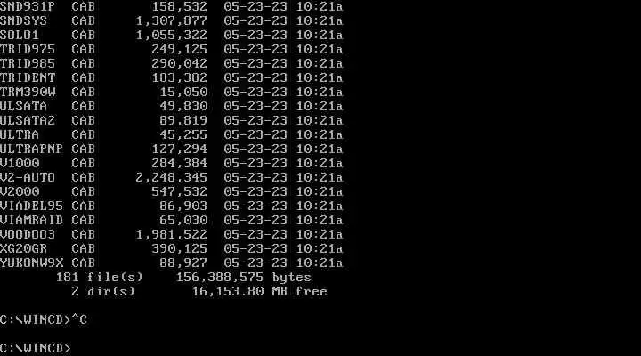Select the VOODOO3 file name
Screen dimensions: 641x356
[x=28, y=235]
